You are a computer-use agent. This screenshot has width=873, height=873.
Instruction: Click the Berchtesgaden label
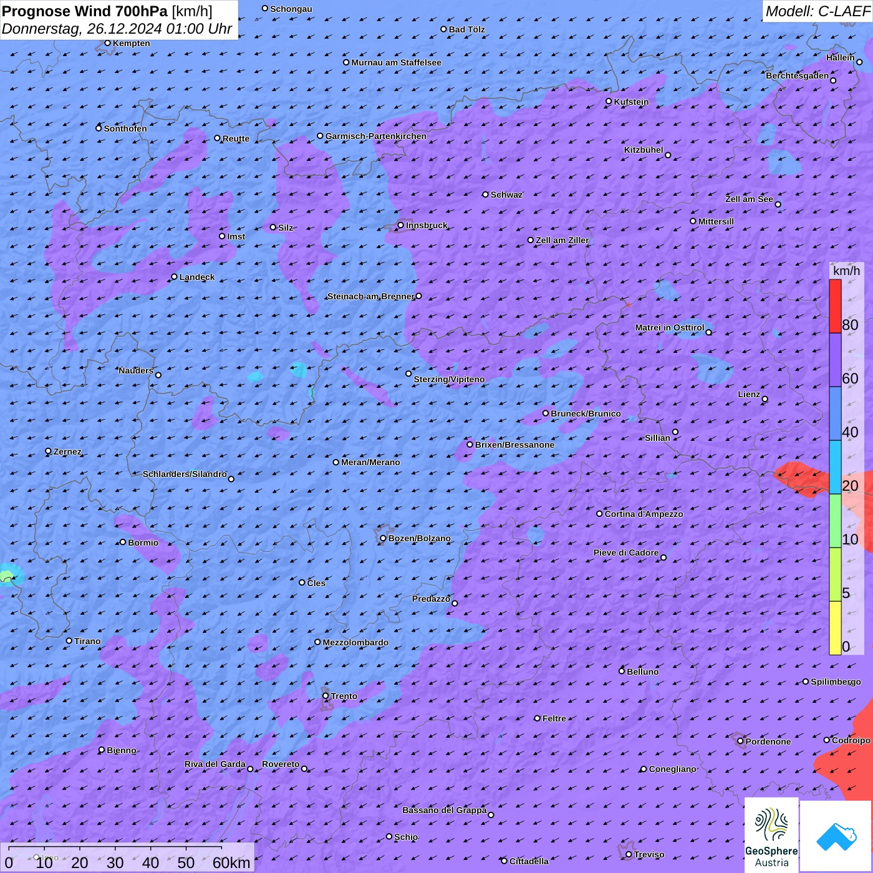point(797,75)
